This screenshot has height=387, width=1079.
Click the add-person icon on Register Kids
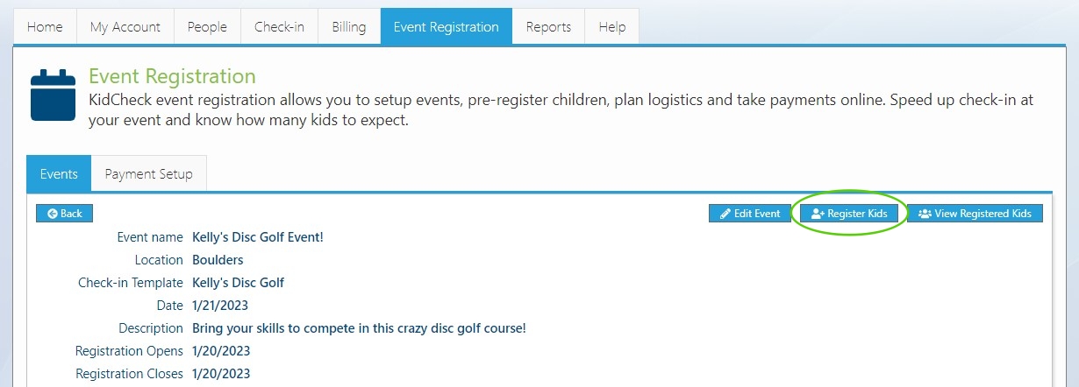point(818,214)
